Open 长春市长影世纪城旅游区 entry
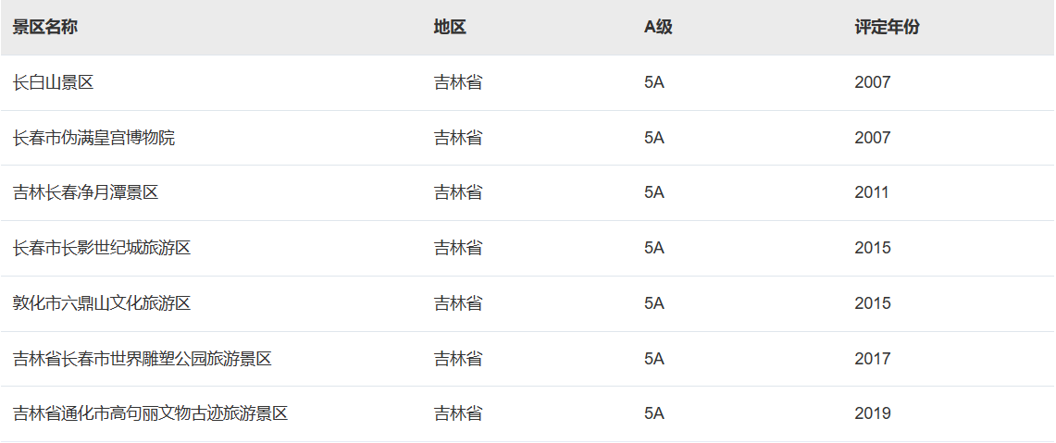 coord(102,248)
